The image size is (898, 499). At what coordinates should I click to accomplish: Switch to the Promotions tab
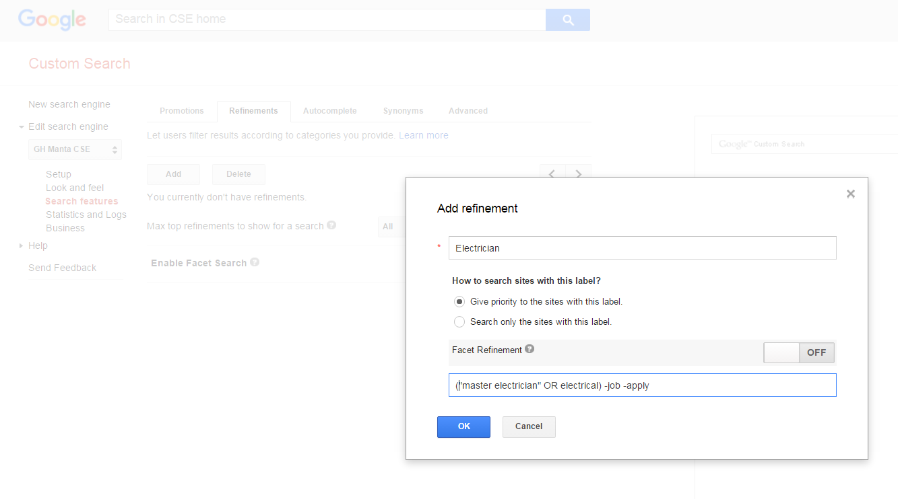click(x=181, y=110)
